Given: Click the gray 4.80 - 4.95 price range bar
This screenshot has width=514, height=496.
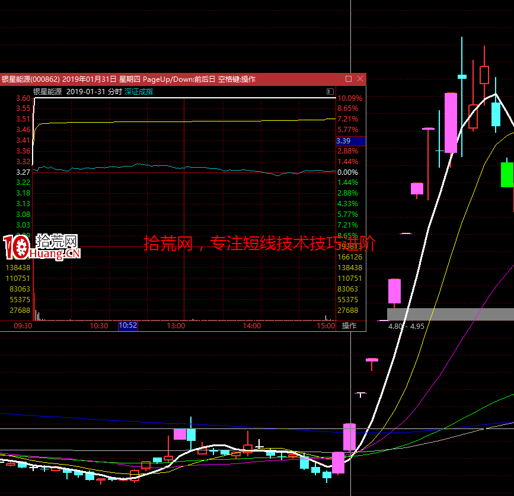Looking at the screenshot, I should [451, 314].
